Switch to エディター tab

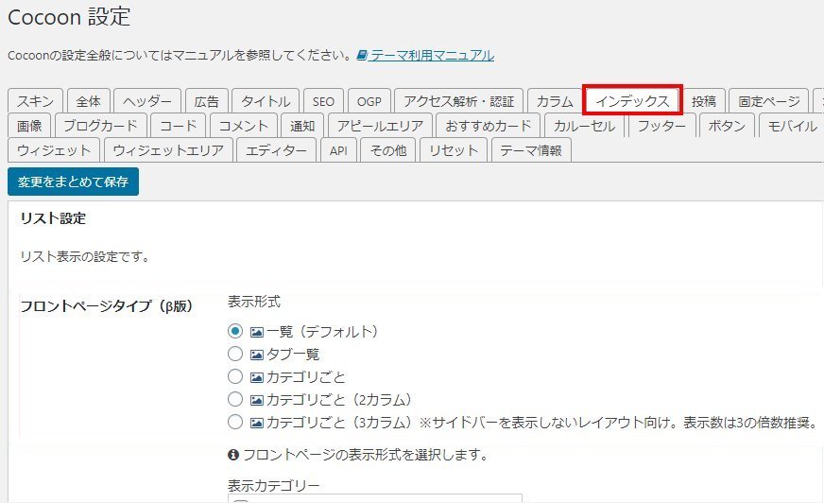click(x=277, y=150)
